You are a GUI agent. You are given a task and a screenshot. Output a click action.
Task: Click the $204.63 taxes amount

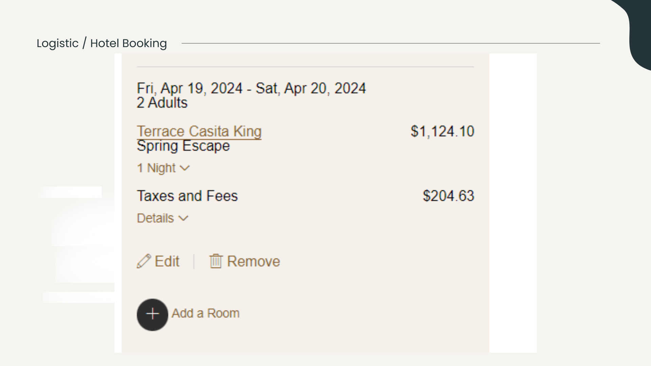tap(448, 196)
